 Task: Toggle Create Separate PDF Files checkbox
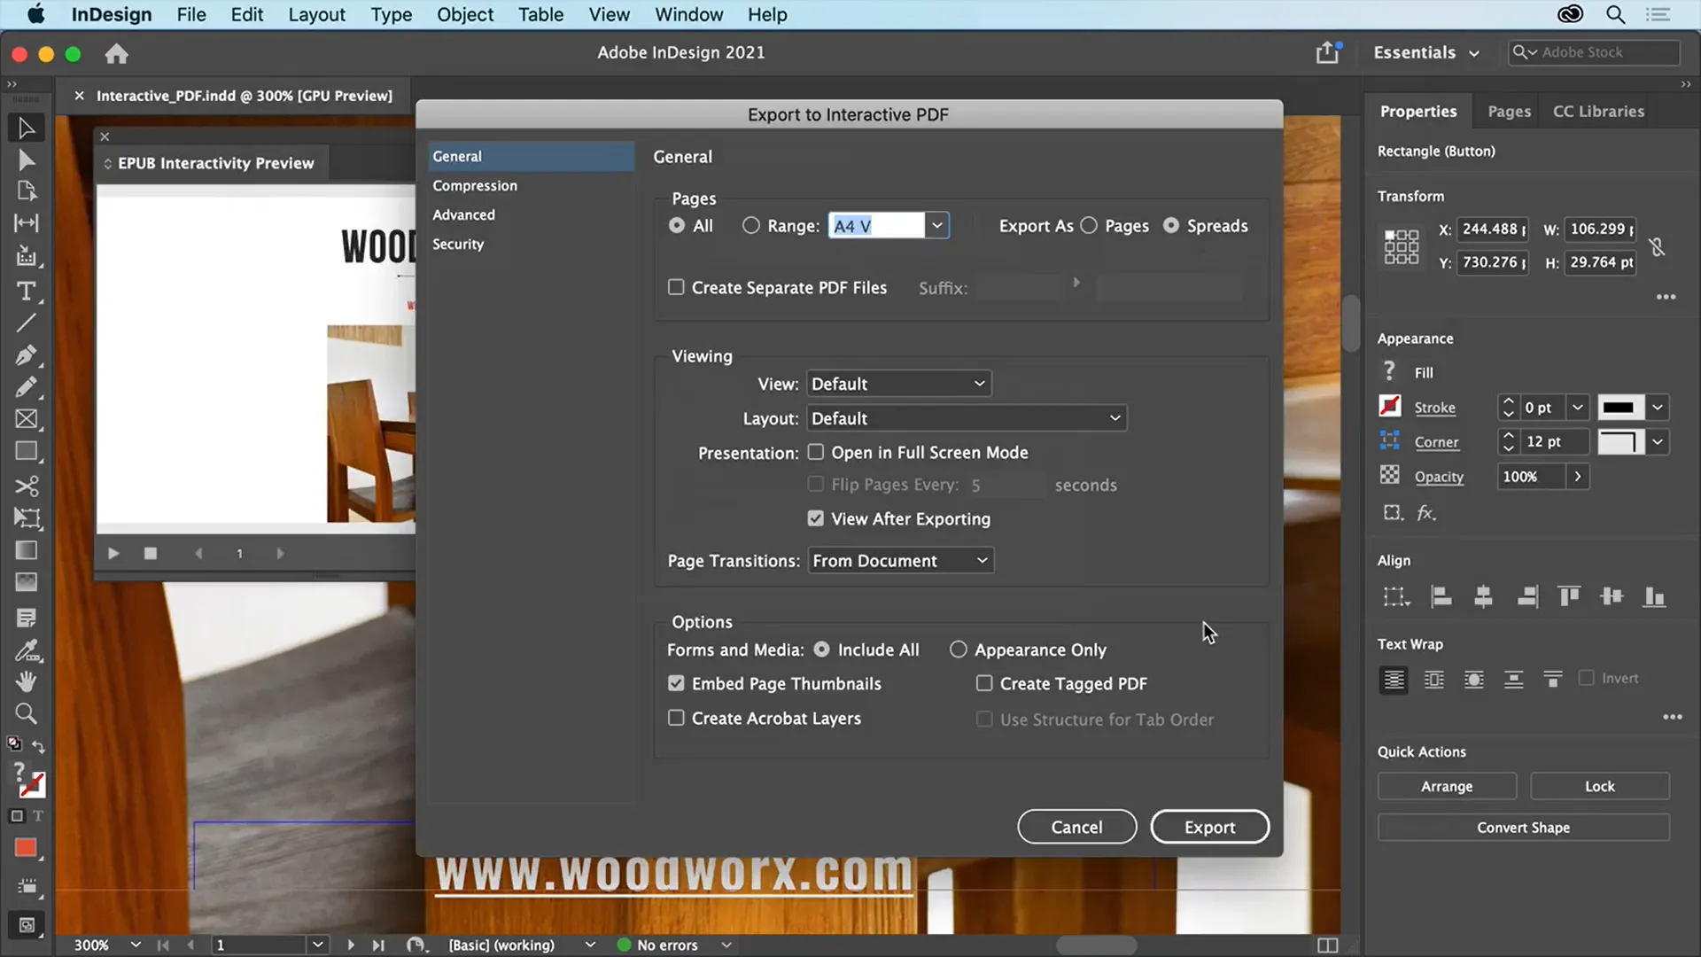pos(675,287)
